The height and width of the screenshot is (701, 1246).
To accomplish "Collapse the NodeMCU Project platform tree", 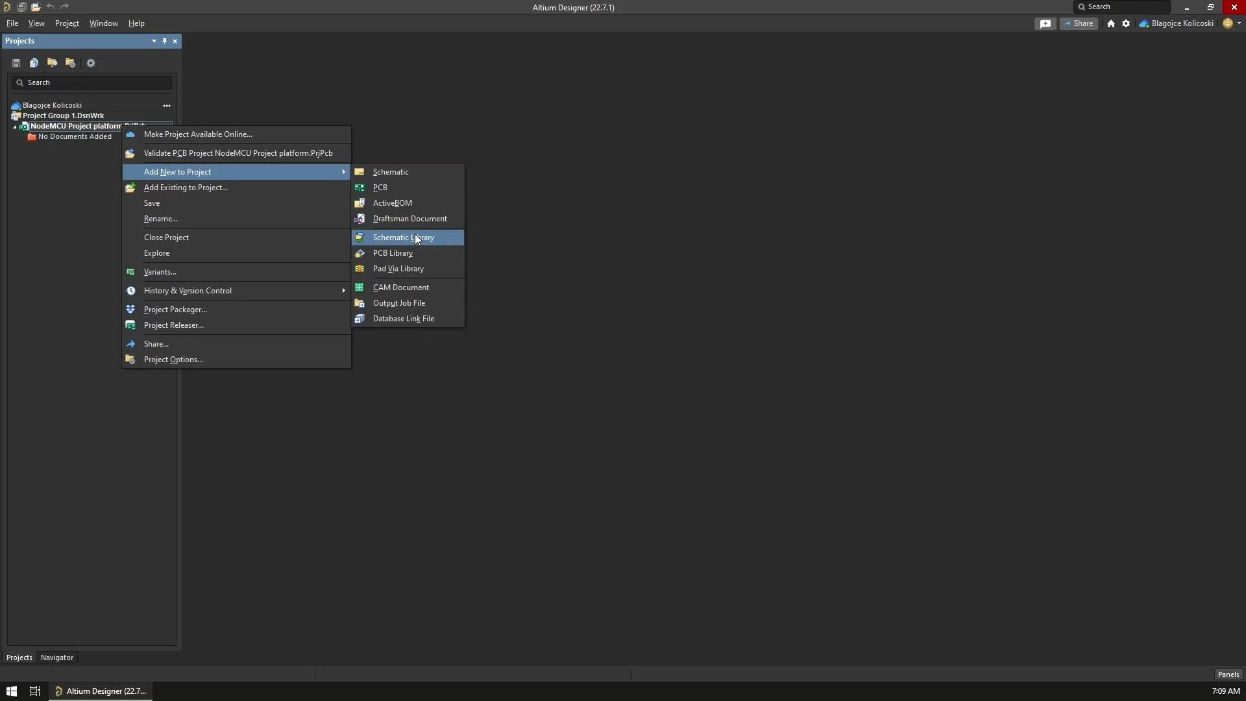I will [14, 127].
